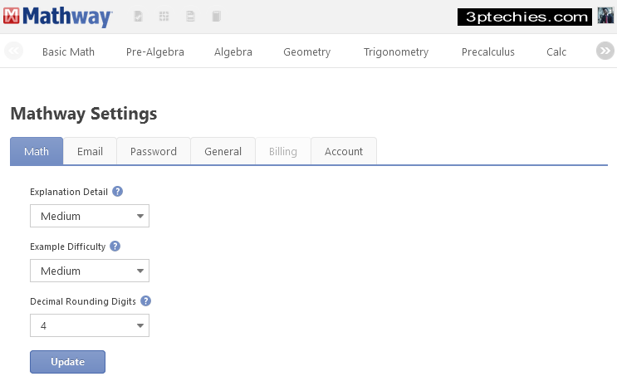This screenshot has width=617, height=381.
Task: Click the user avatar in top right
Action: pyautogui.click(x=605, y=16)
